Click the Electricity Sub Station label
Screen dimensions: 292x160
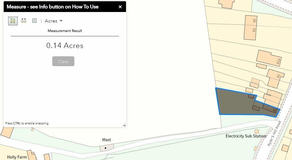coord(246,136)
